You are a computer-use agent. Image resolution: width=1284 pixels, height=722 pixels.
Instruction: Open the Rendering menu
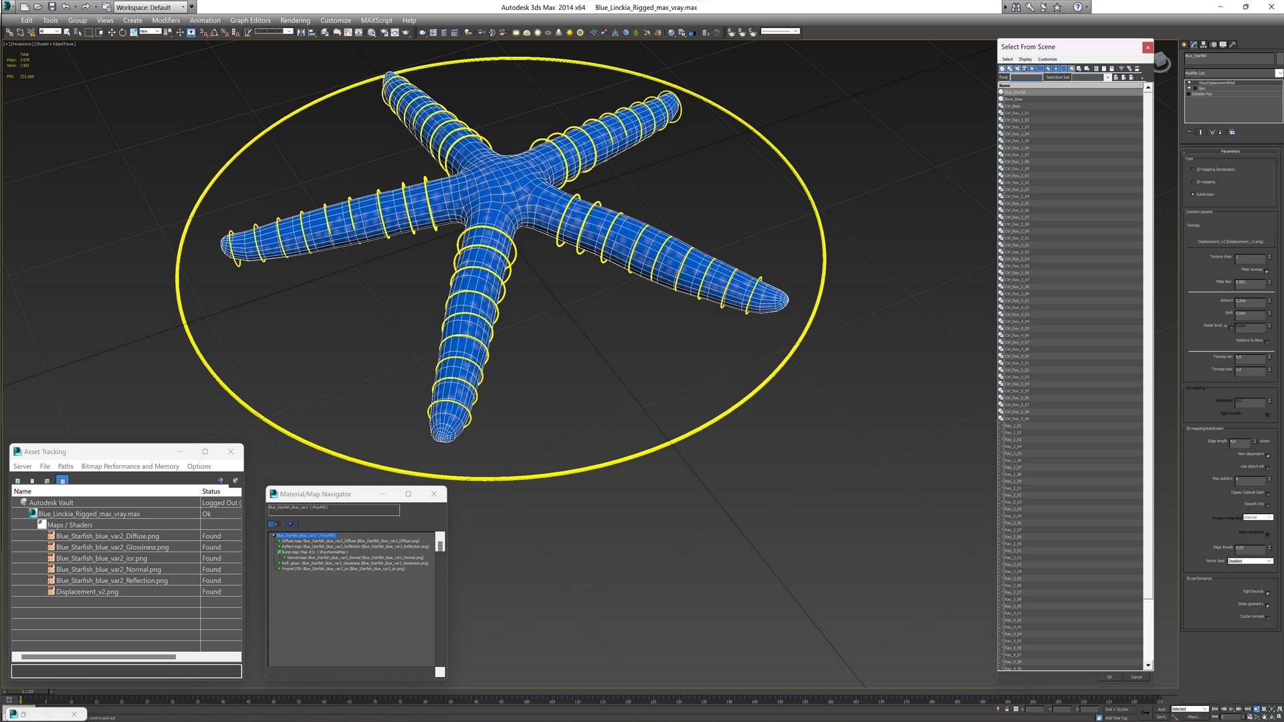point(295,20)
